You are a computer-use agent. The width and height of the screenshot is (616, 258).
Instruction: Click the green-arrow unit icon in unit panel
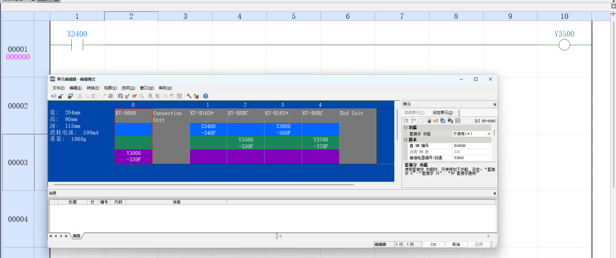[450, 120]
